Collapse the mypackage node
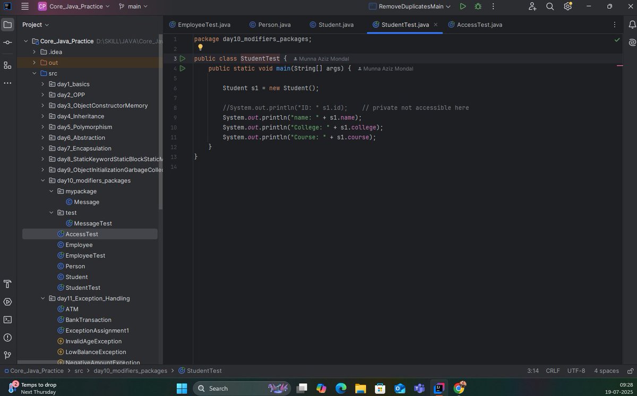637x396 pixels. [x=51, y=191]
